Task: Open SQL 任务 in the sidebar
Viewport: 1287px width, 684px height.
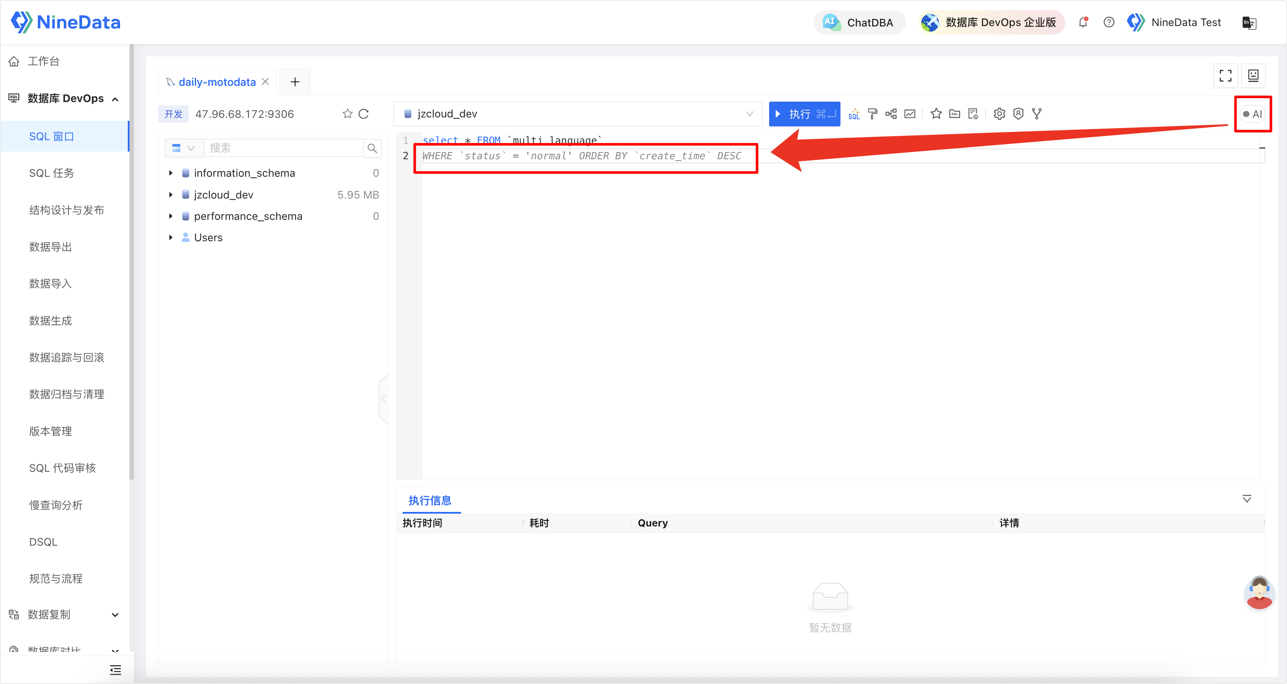Action: 51,173
